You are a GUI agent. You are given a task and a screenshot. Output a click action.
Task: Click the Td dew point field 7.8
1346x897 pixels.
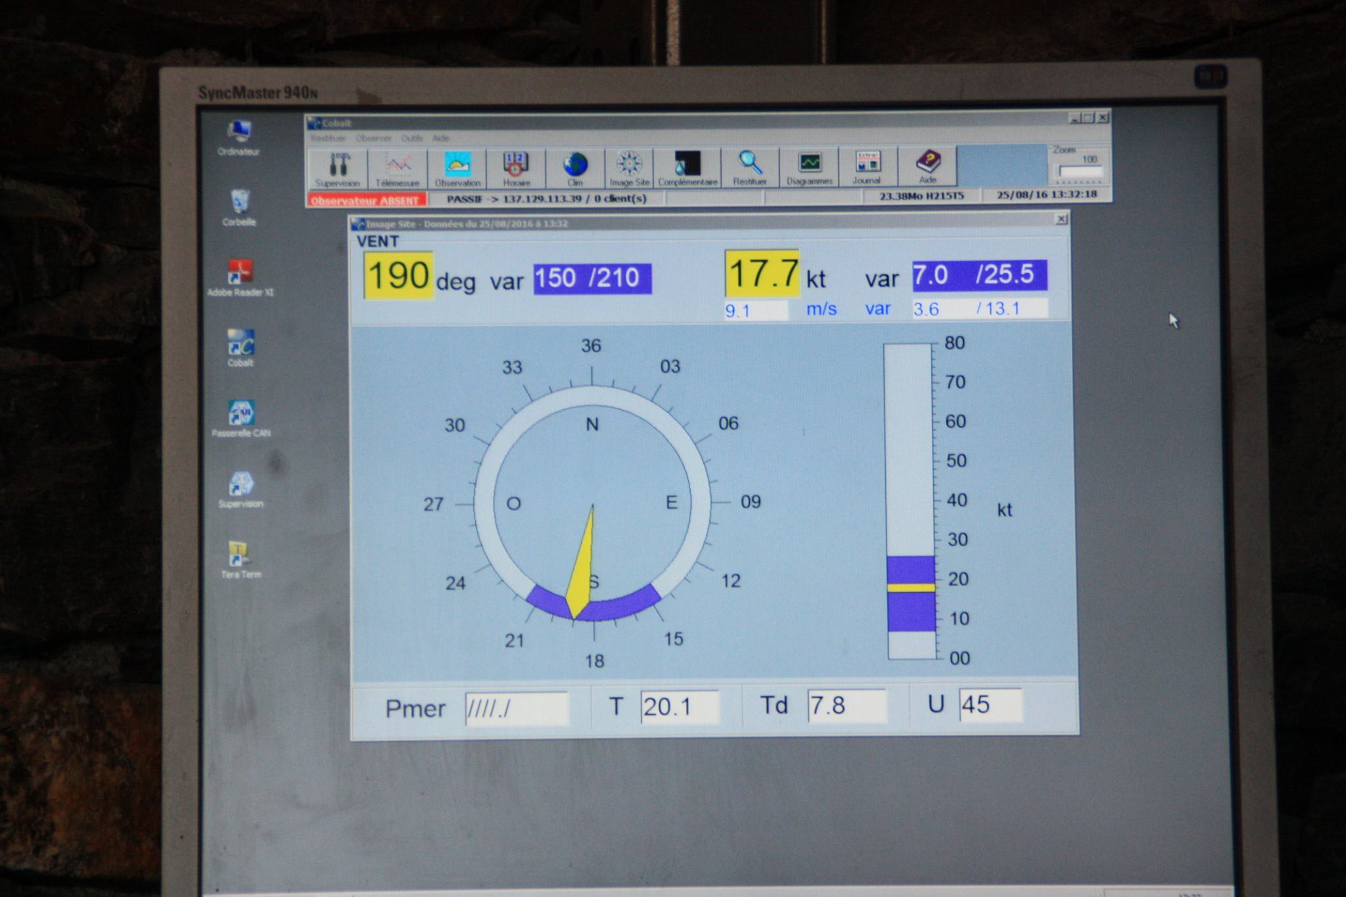(x=847, y=705)
